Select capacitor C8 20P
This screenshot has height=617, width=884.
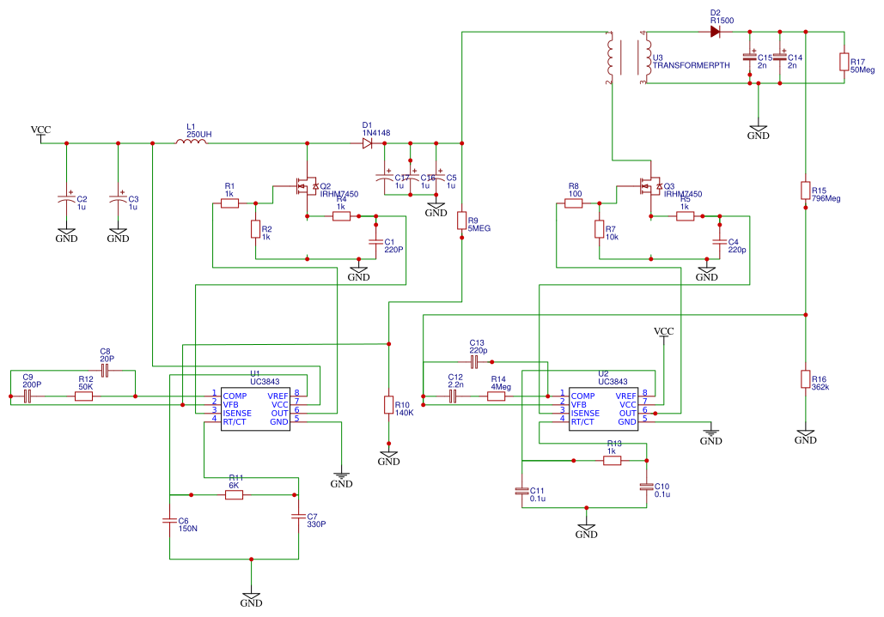[x=104, y=371]
